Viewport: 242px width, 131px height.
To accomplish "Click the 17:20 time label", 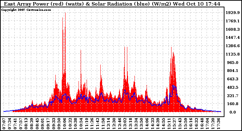I will [x=213, y=124].
